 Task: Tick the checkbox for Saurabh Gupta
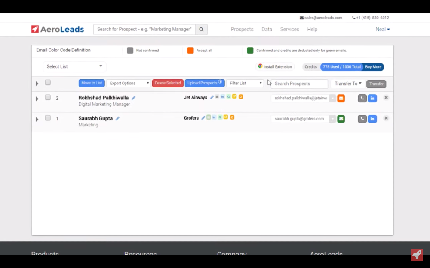(x=48, y=118)
